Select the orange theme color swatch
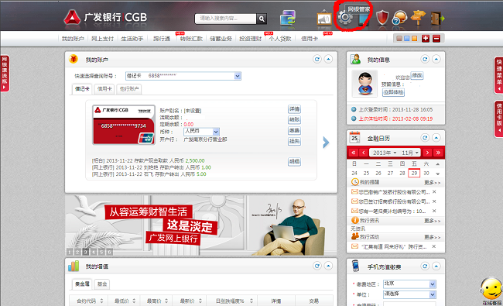Image resolution: width=503 pixels, height=306 pixels. pos(415,39)
